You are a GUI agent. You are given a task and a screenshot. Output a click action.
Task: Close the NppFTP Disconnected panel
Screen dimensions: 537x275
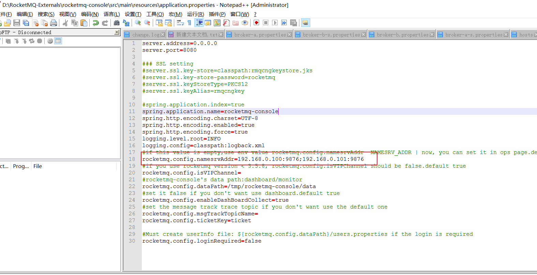click(x=117, y=32)
